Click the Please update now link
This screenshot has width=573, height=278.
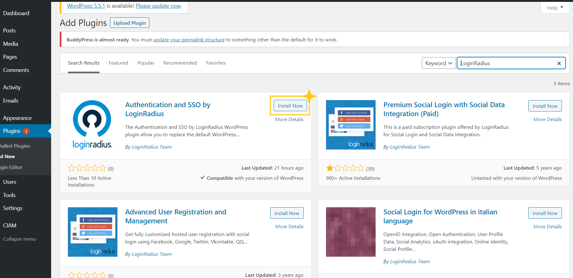158,6
